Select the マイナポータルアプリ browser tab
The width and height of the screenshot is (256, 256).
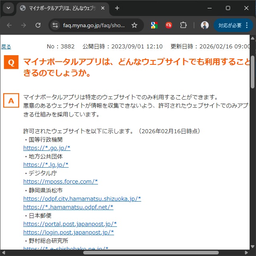pyautogui.click(x=60, y=8)
